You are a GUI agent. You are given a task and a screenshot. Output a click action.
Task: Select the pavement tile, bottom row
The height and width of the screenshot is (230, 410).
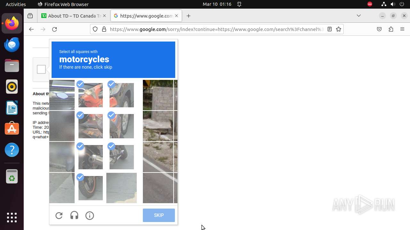tap(122, 188)
